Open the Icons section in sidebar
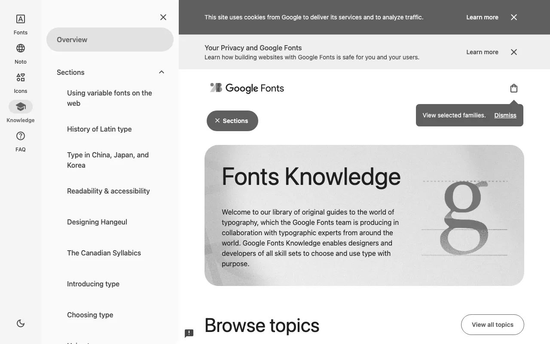This screenshot has width=550, height=344. pyautogui.click(x=21, y=77)
